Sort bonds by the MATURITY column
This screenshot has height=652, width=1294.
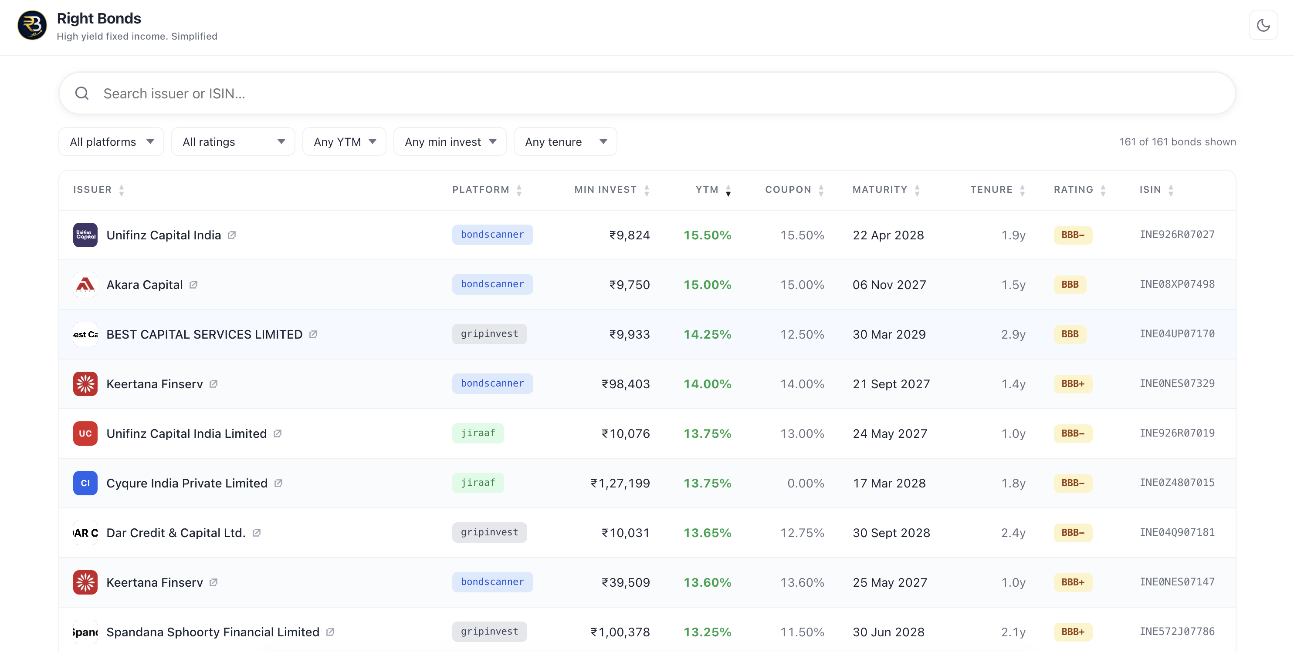(886, 190)
